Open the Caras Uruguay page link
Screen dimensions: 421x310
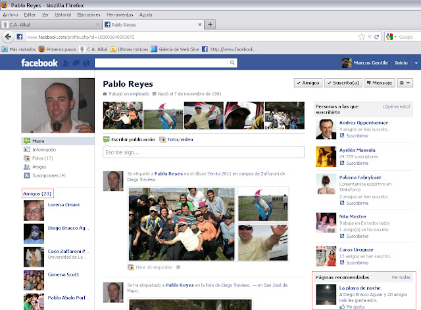click(x=357, y=250)
